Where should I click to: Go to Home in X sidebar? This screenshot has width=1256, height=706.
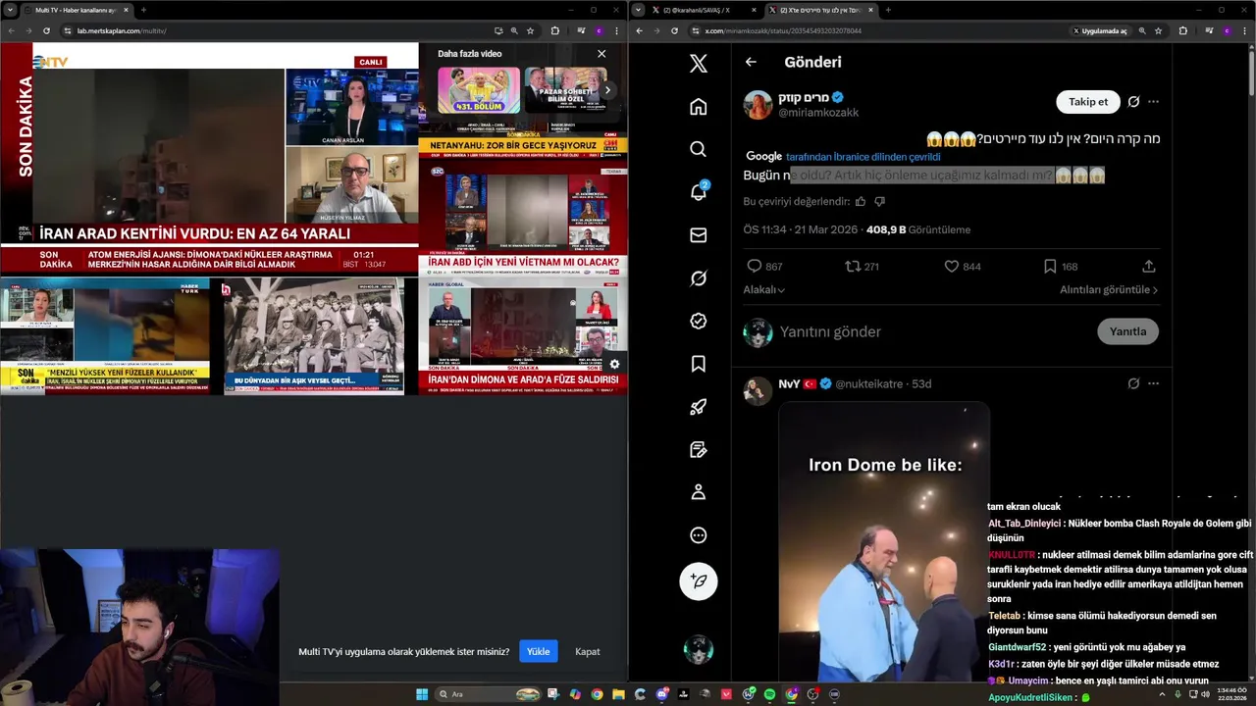coord(699,106)
